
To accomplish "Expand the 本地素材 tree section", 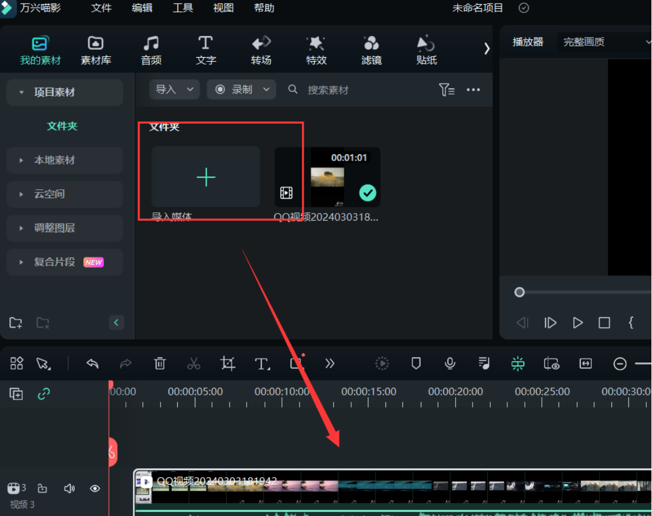I will coord(54,160).
